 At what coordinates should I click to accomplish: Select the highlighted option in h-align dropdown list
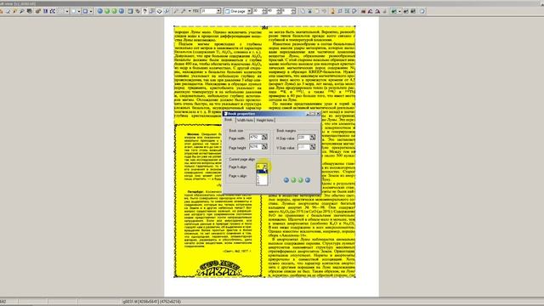[262, 171]
